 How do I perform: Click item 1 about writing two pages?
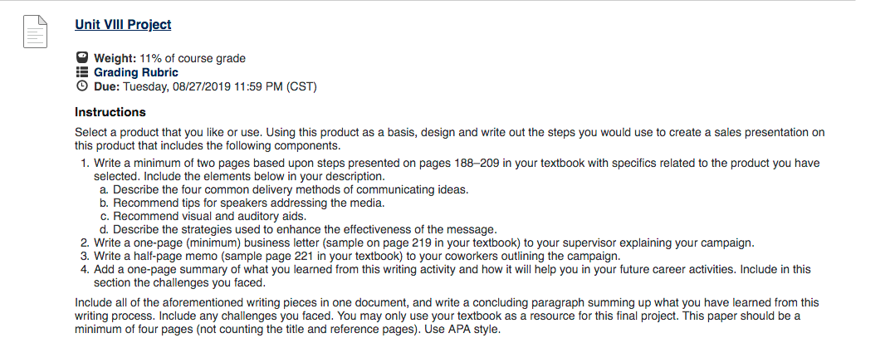coord(457,169)
